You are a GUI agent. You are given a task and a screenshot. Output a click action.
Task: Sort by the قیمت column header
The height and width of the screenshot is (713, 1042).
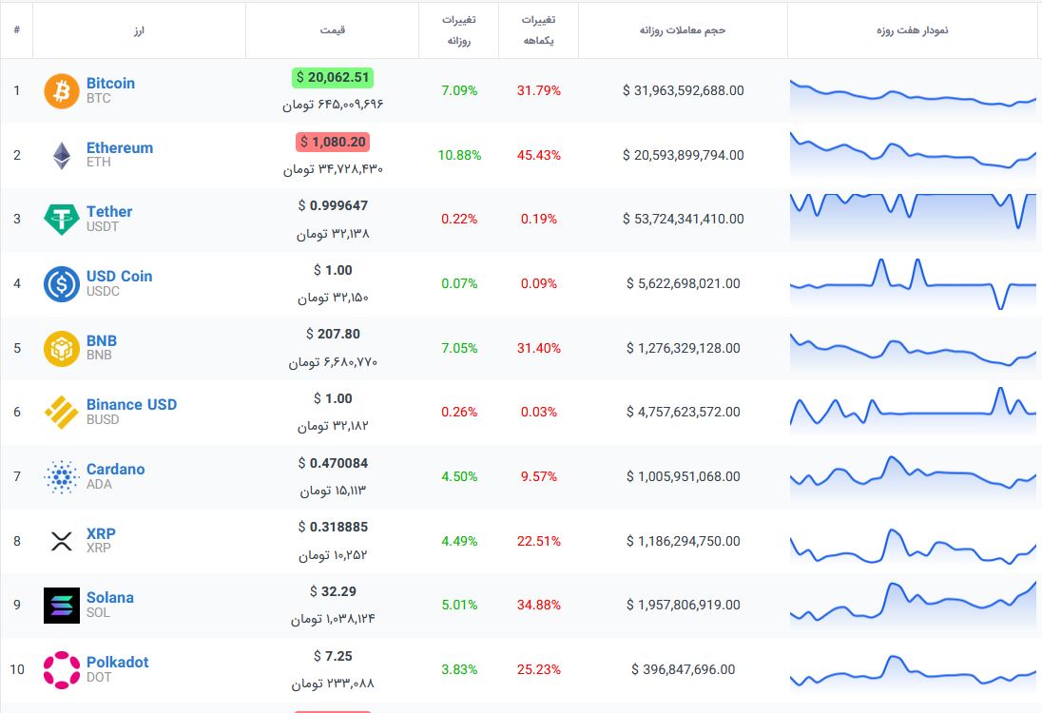click(332, 30)
